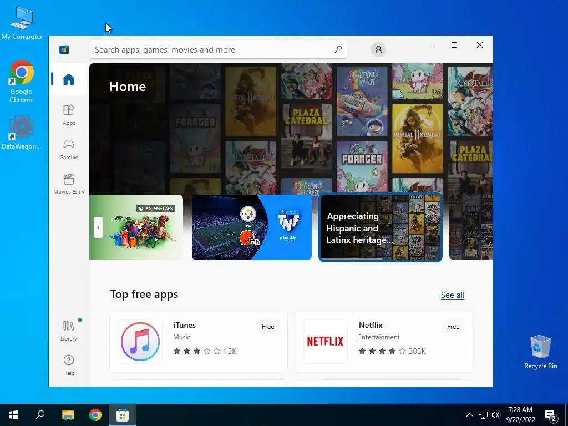Close the Microsoft Store window
Image resolution: width=568 pixels, height=426 pixels.
(480, 45)
